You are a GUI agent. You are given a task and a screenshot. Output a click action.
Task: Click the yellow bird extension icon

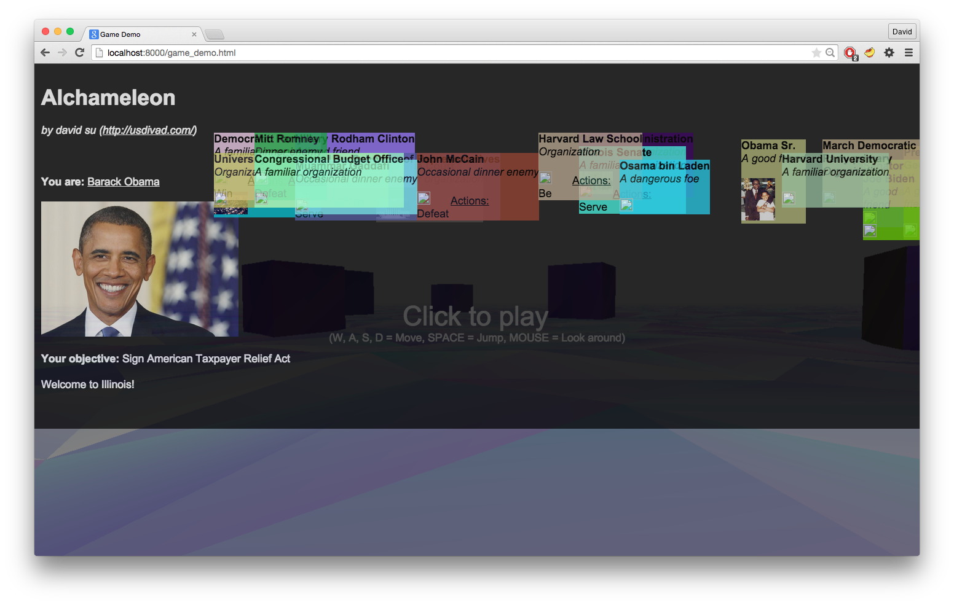click(869, 52)
